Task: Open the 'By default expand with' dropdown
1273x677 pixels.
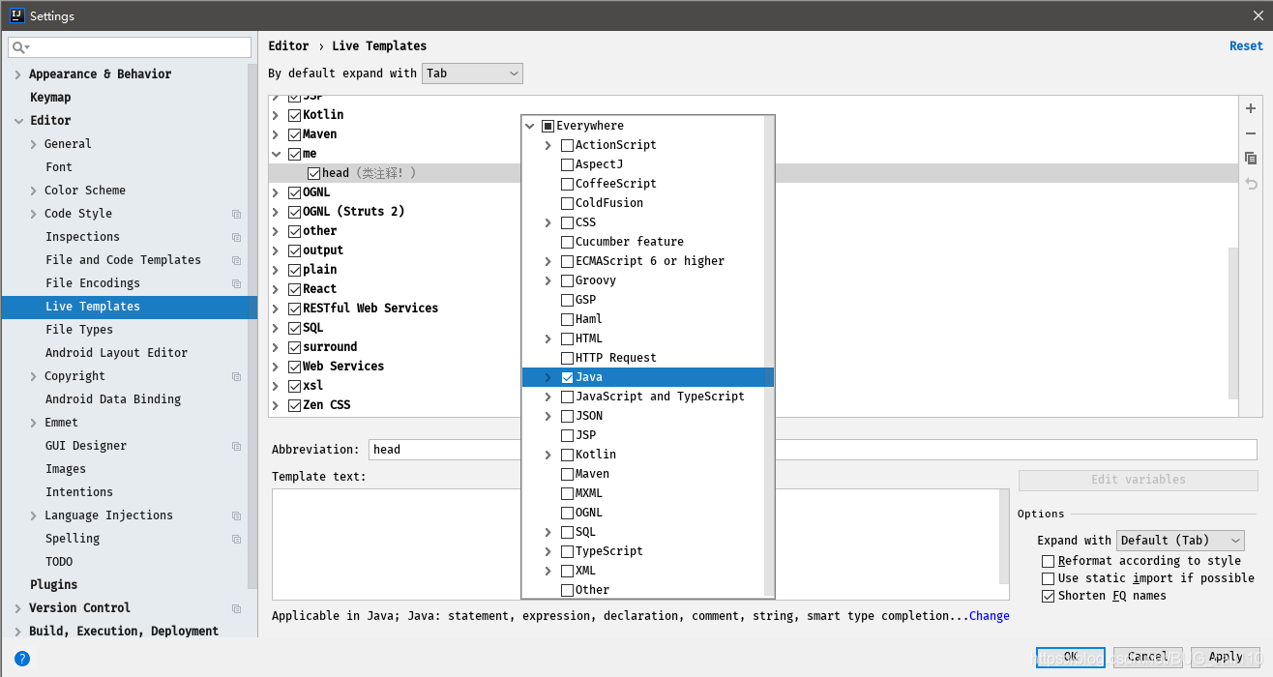Action: click(472, 73)
